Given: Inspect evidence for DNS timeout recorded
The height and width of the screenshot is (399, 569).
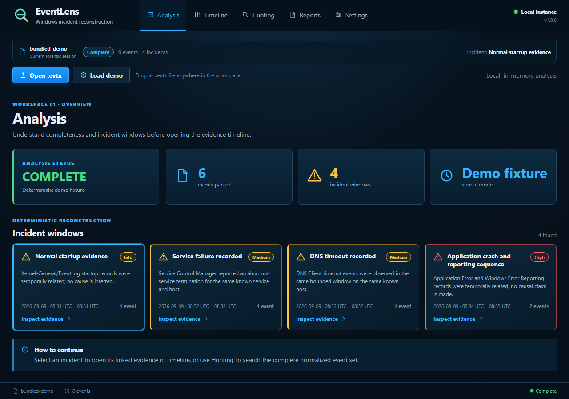Looking at the screenshot, I should click(321, 319).
